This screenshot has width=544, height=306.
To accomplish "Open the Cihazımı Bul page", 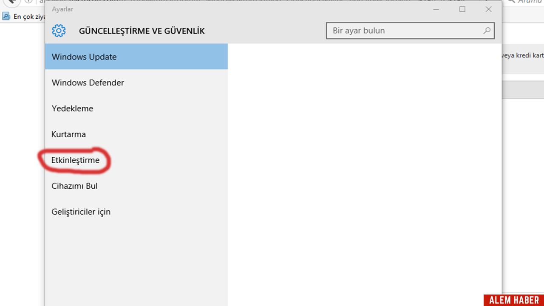I will (74, 186).
